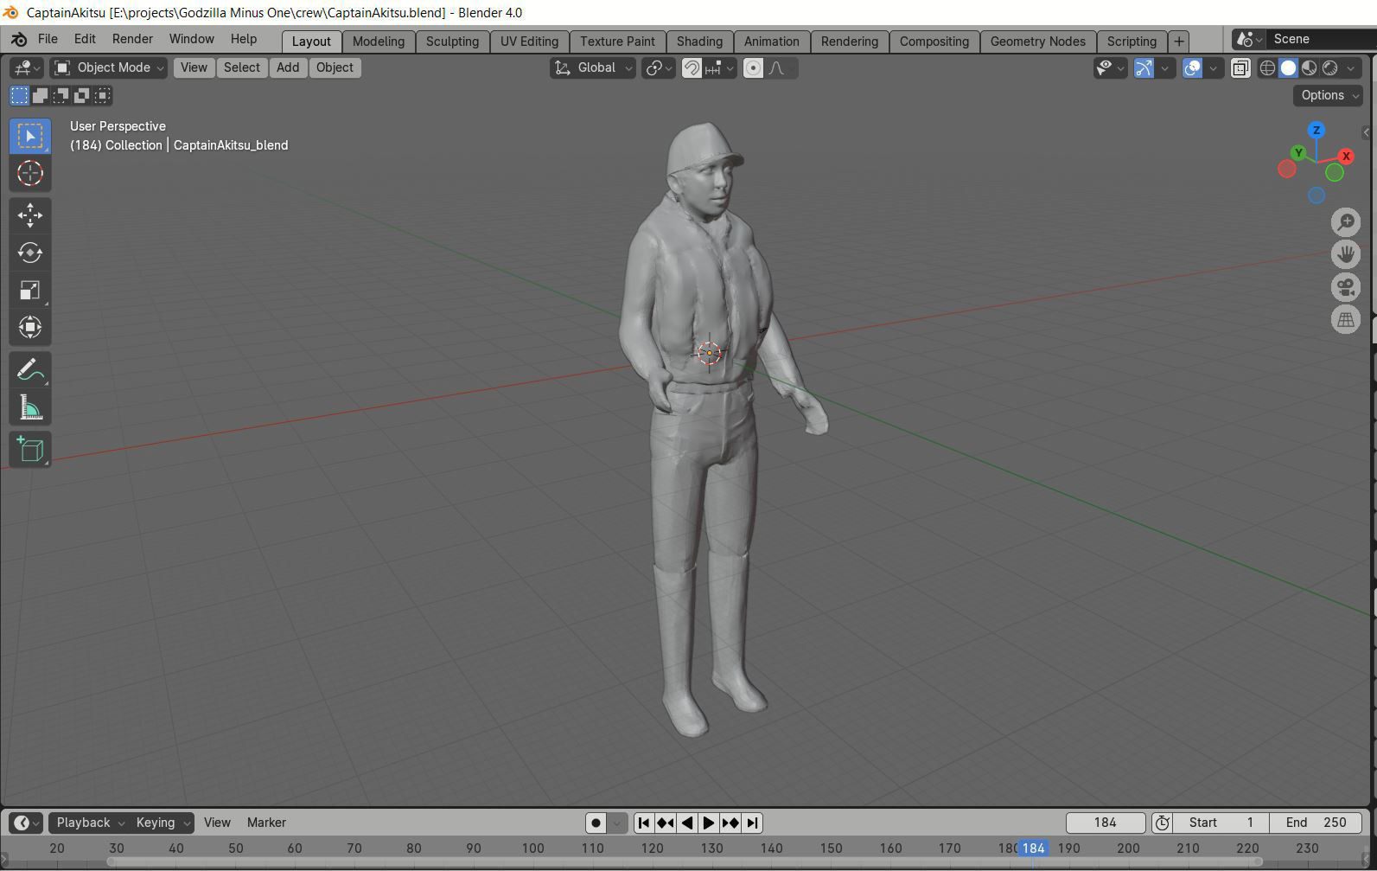Screen dimensions: 1377x871
Task: Open the editor type dropdown in viewport header
Action: (x=26, y=67)
